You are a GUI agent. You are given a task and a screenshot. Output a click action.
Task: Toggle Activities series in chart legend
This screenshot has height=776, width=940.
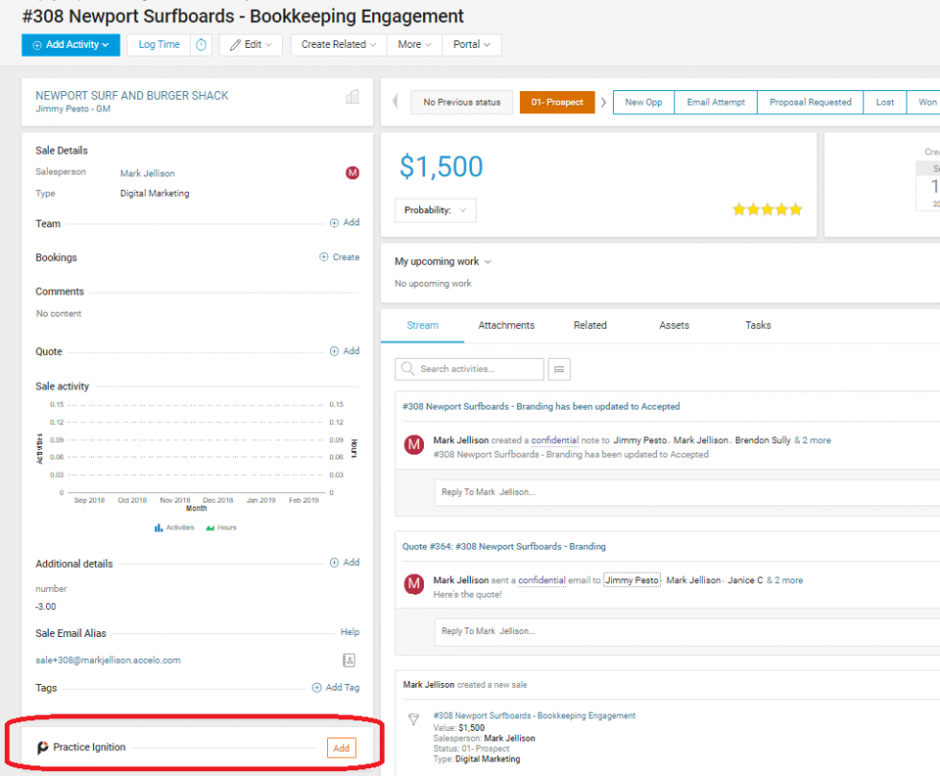pos(175,528)
